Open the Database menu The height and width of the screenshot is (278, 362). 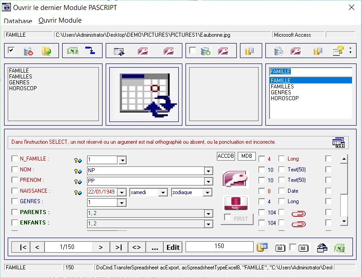point(18,21)
